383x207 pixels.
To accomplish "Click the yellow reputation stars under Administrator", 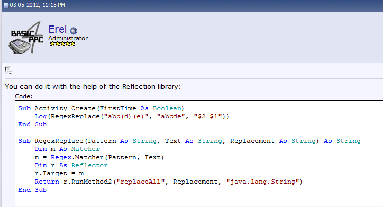I will click(62, 44).
